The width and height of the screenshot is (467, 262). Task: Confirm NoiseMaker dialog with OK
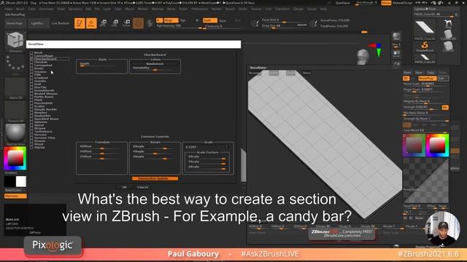tap(124, 188)
